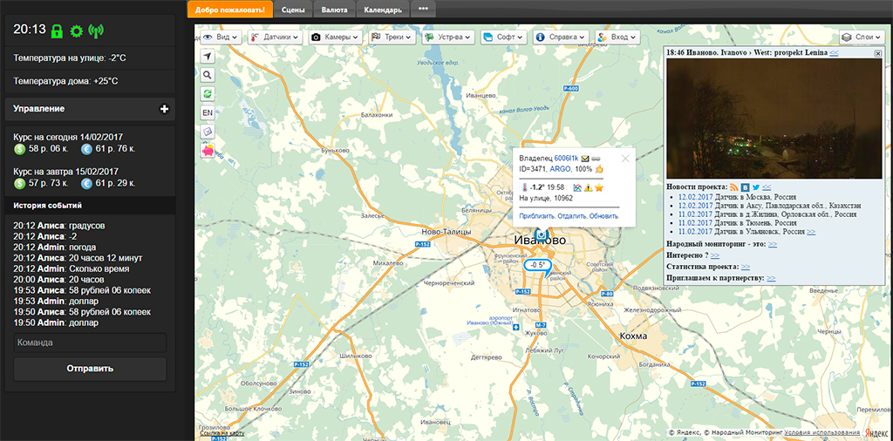
Task: Click the pink piggy bank button
Action: point(208,151)
